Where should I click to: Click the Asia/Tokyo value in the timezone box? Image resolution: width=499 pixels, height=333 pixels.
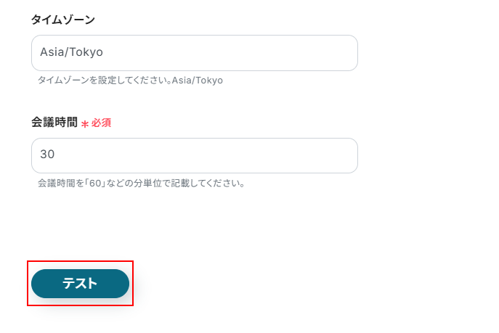tap(72, 53)
